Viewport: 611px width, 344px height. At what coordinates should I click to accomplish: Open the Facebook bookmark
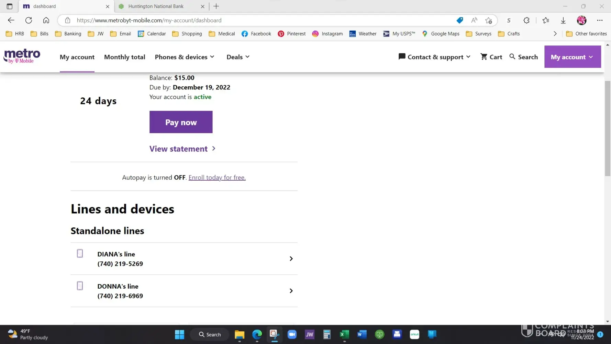[x=256, y=34]
